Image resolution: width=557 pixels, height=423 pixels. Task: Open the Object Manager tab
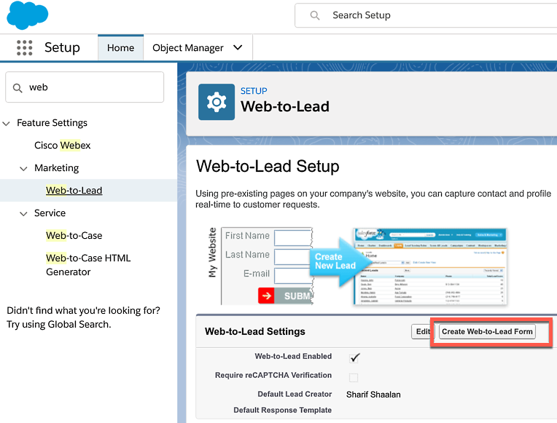[x=188, y=47]
